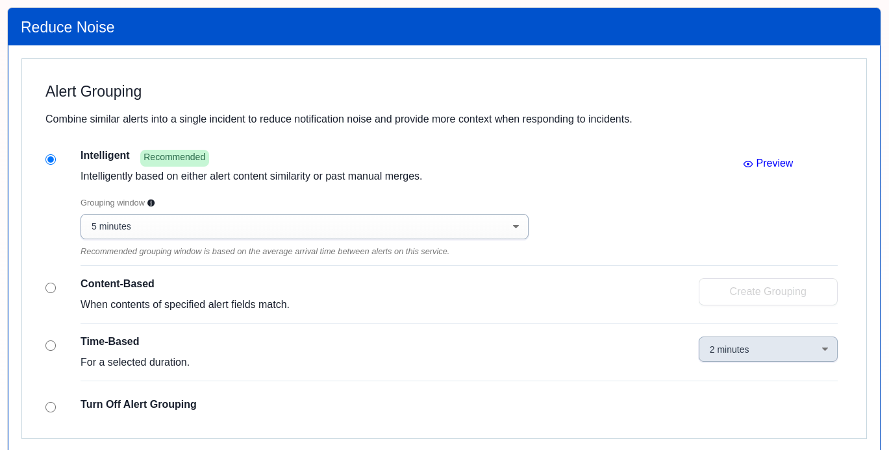
Task: Click the Time-Based option label
Action: 110,342
